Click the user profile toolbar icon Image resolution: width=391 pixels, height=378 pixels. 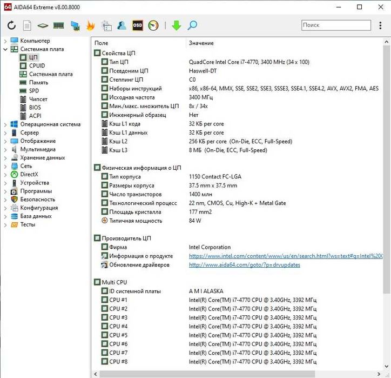click(x=122, y=25)
